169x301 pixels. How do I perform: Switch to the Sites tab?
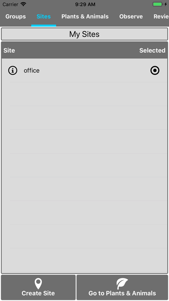pyautogui.click(x=44, y=16)
